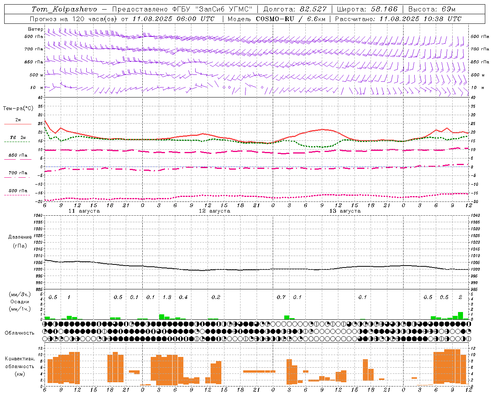
Task: Click the 1.3 precipitation total value
Action: click(167, 297)
